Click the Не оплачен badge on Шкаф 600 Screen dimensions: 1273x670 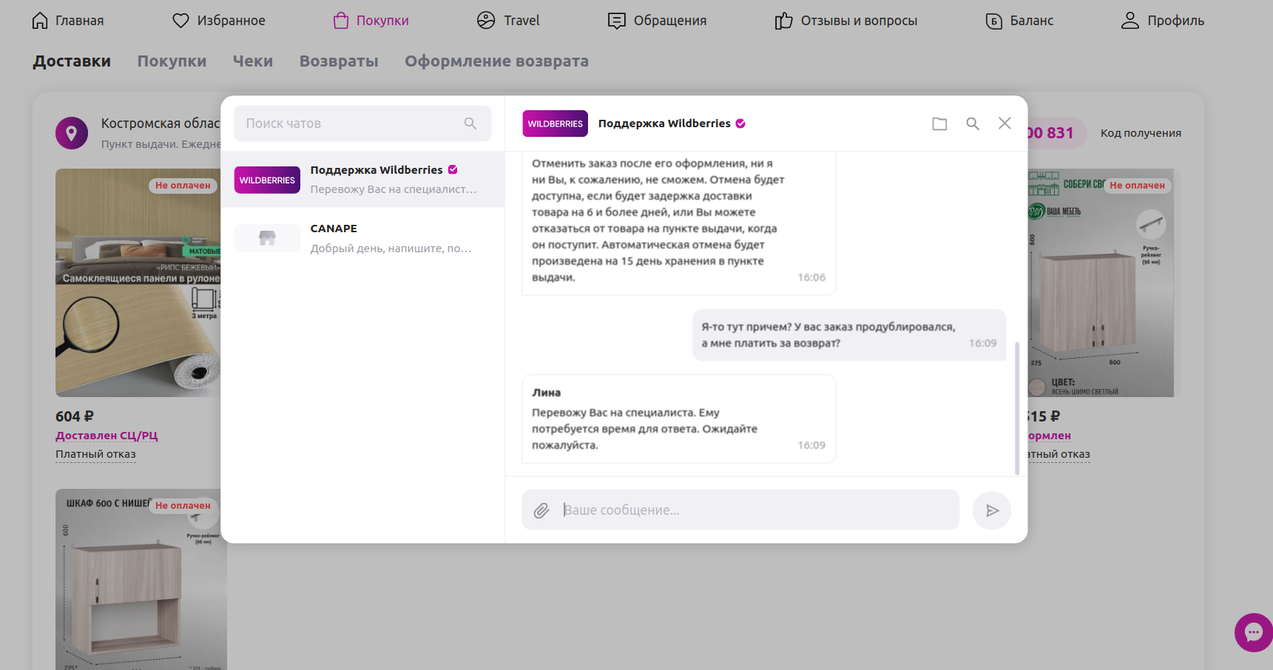pos(183,506)
